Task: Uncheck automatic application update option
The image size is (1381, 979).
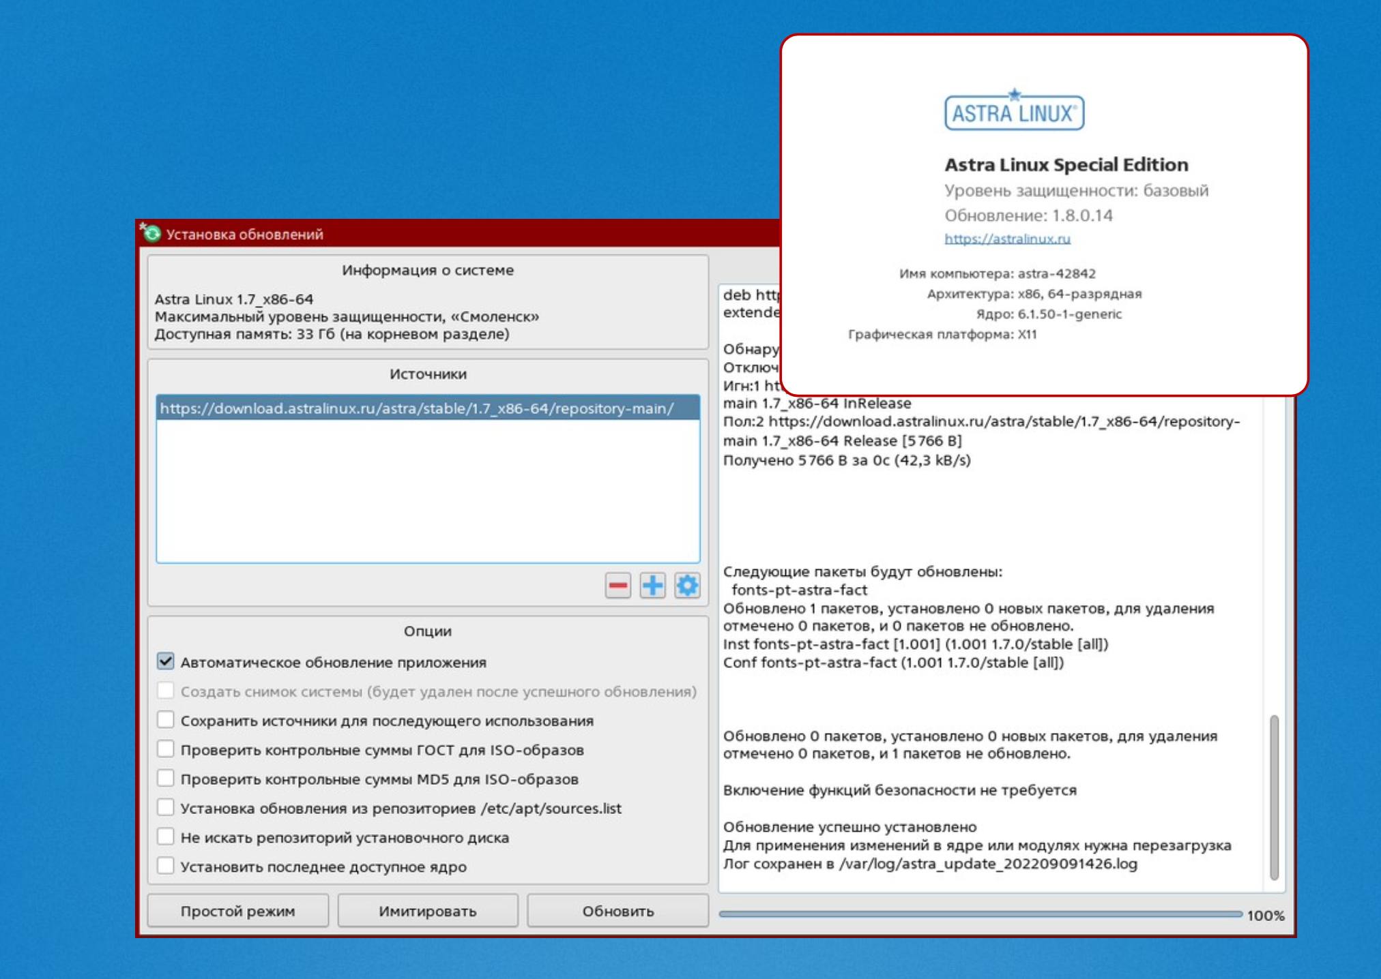Action: click(x=166, y=661)
